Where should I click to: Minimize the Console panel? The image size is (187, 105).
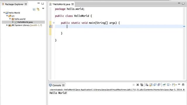pyautogui.click(x=179, y=84)
